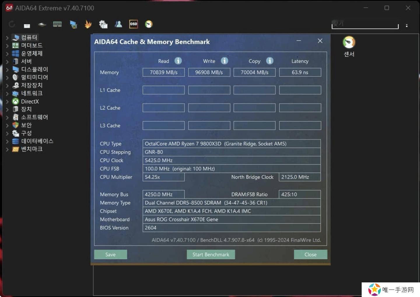Expand the 서버 tree node

[7, 62]
